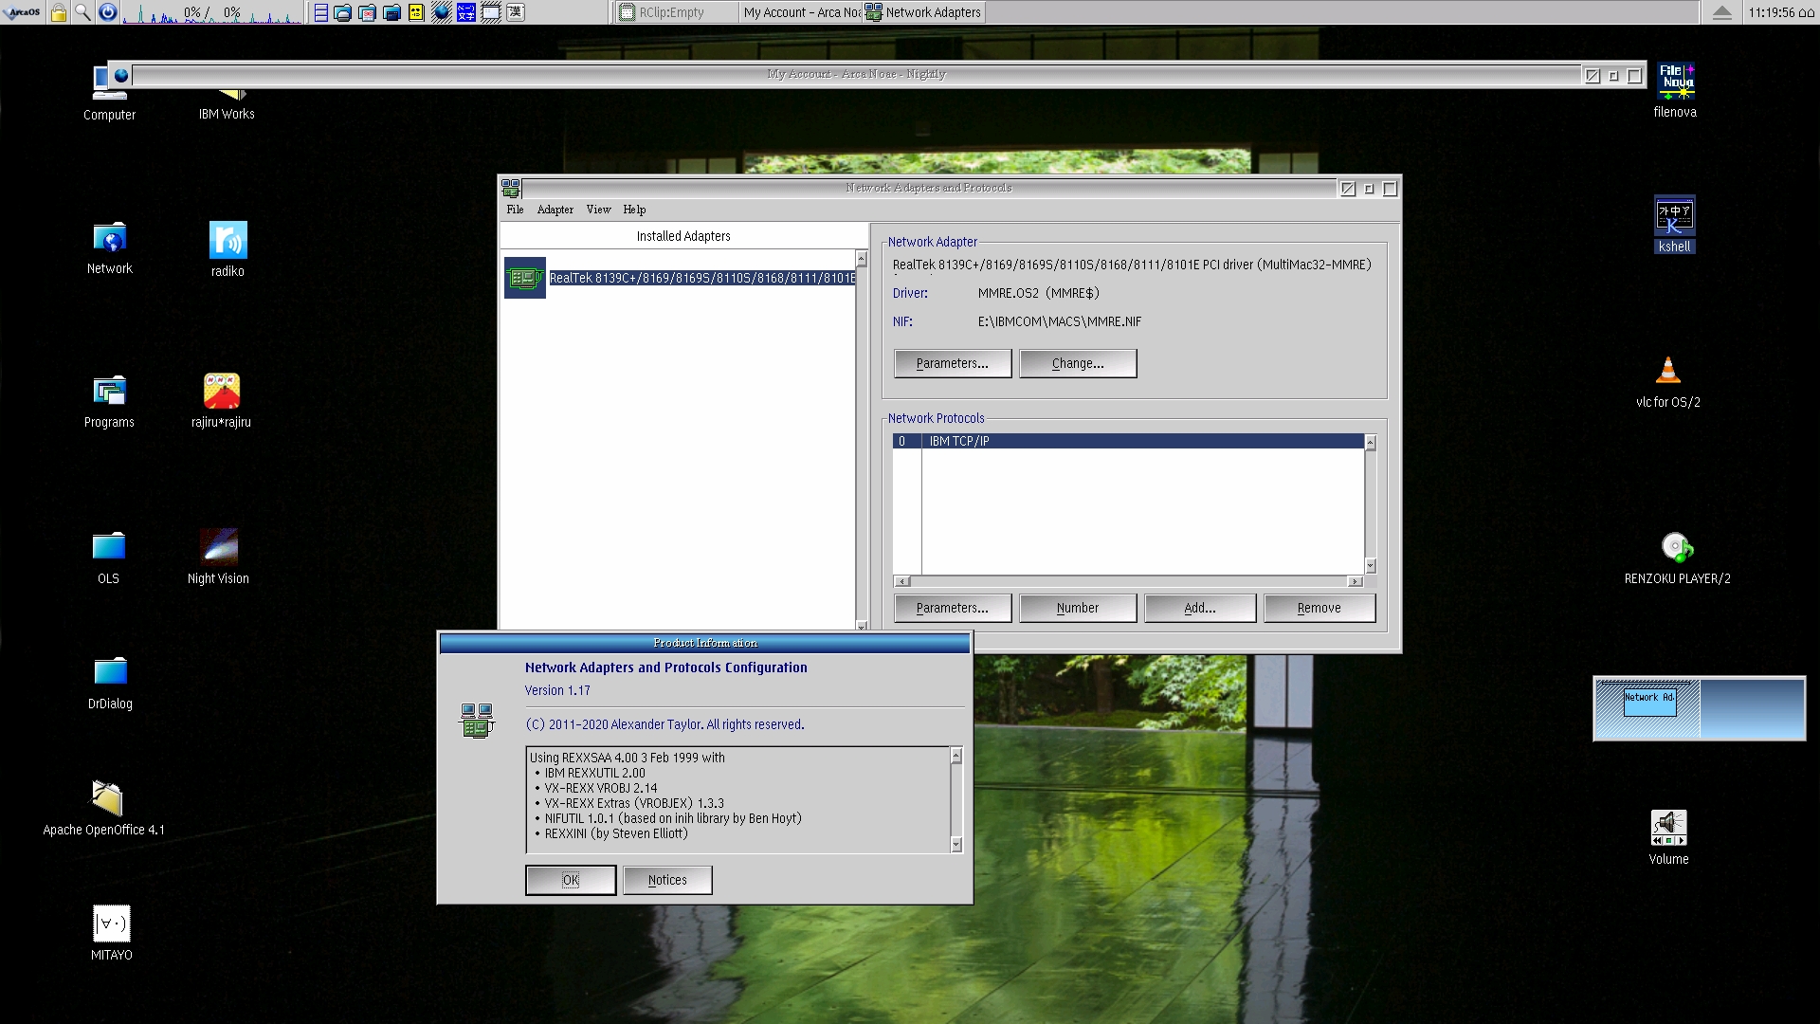
Task: Click the Number button
Action: pos(1078,608)
